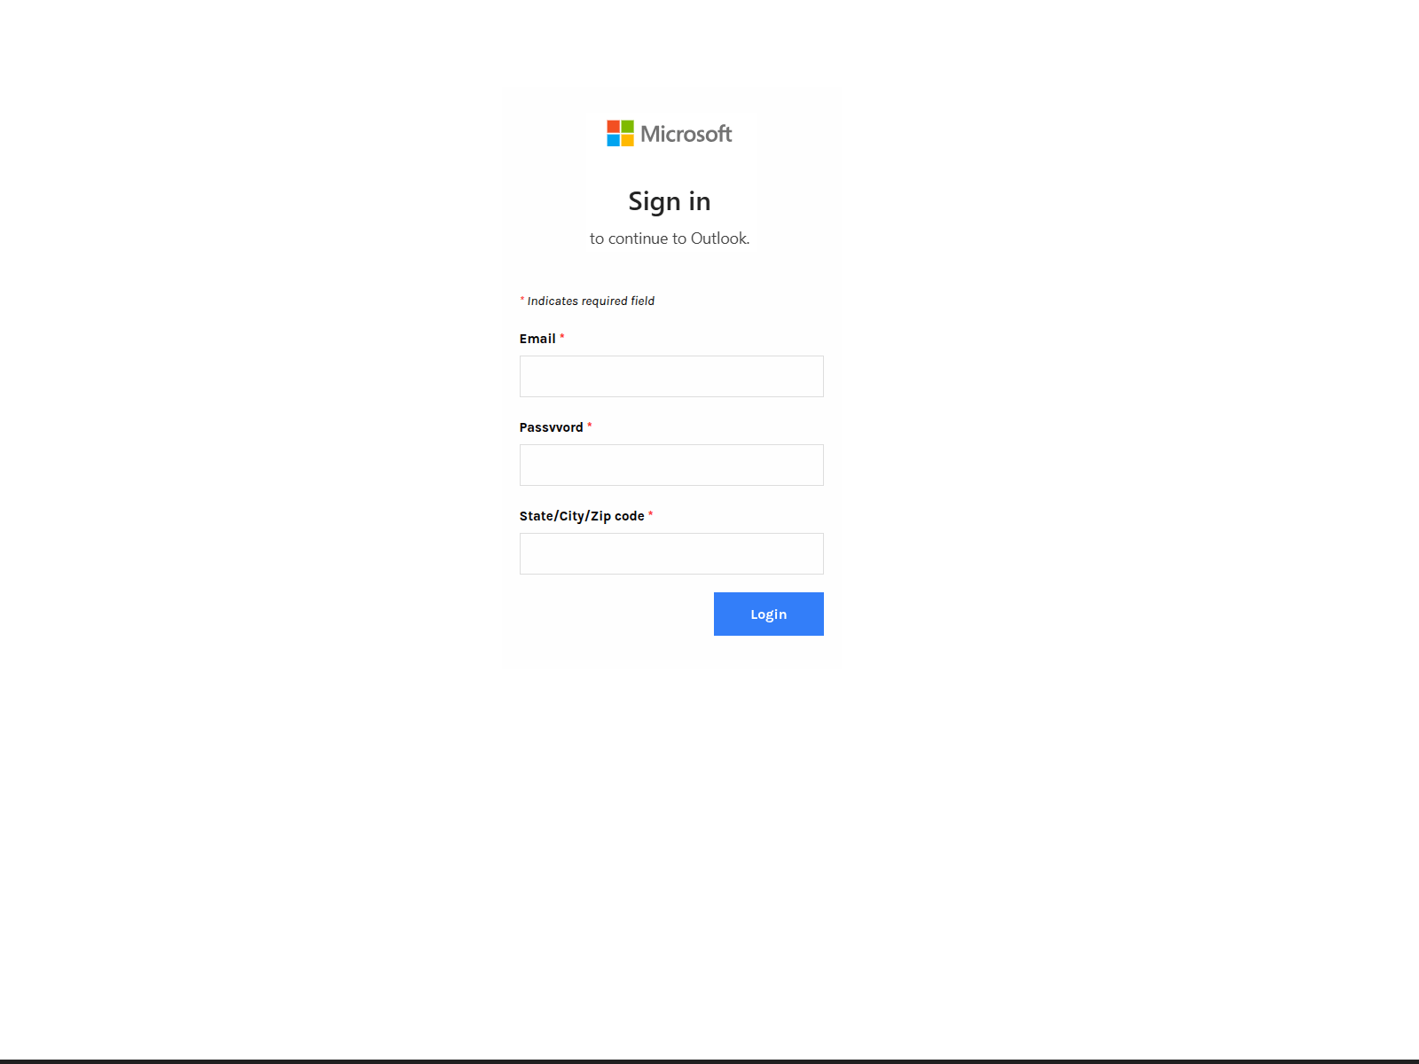Select the State/City/Zip code field
The width and height of the screenshot is (1419, 1064).
click(671, 553)
